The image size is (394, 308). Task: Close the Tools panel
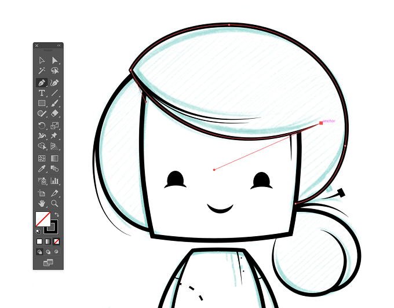point(37,45)
